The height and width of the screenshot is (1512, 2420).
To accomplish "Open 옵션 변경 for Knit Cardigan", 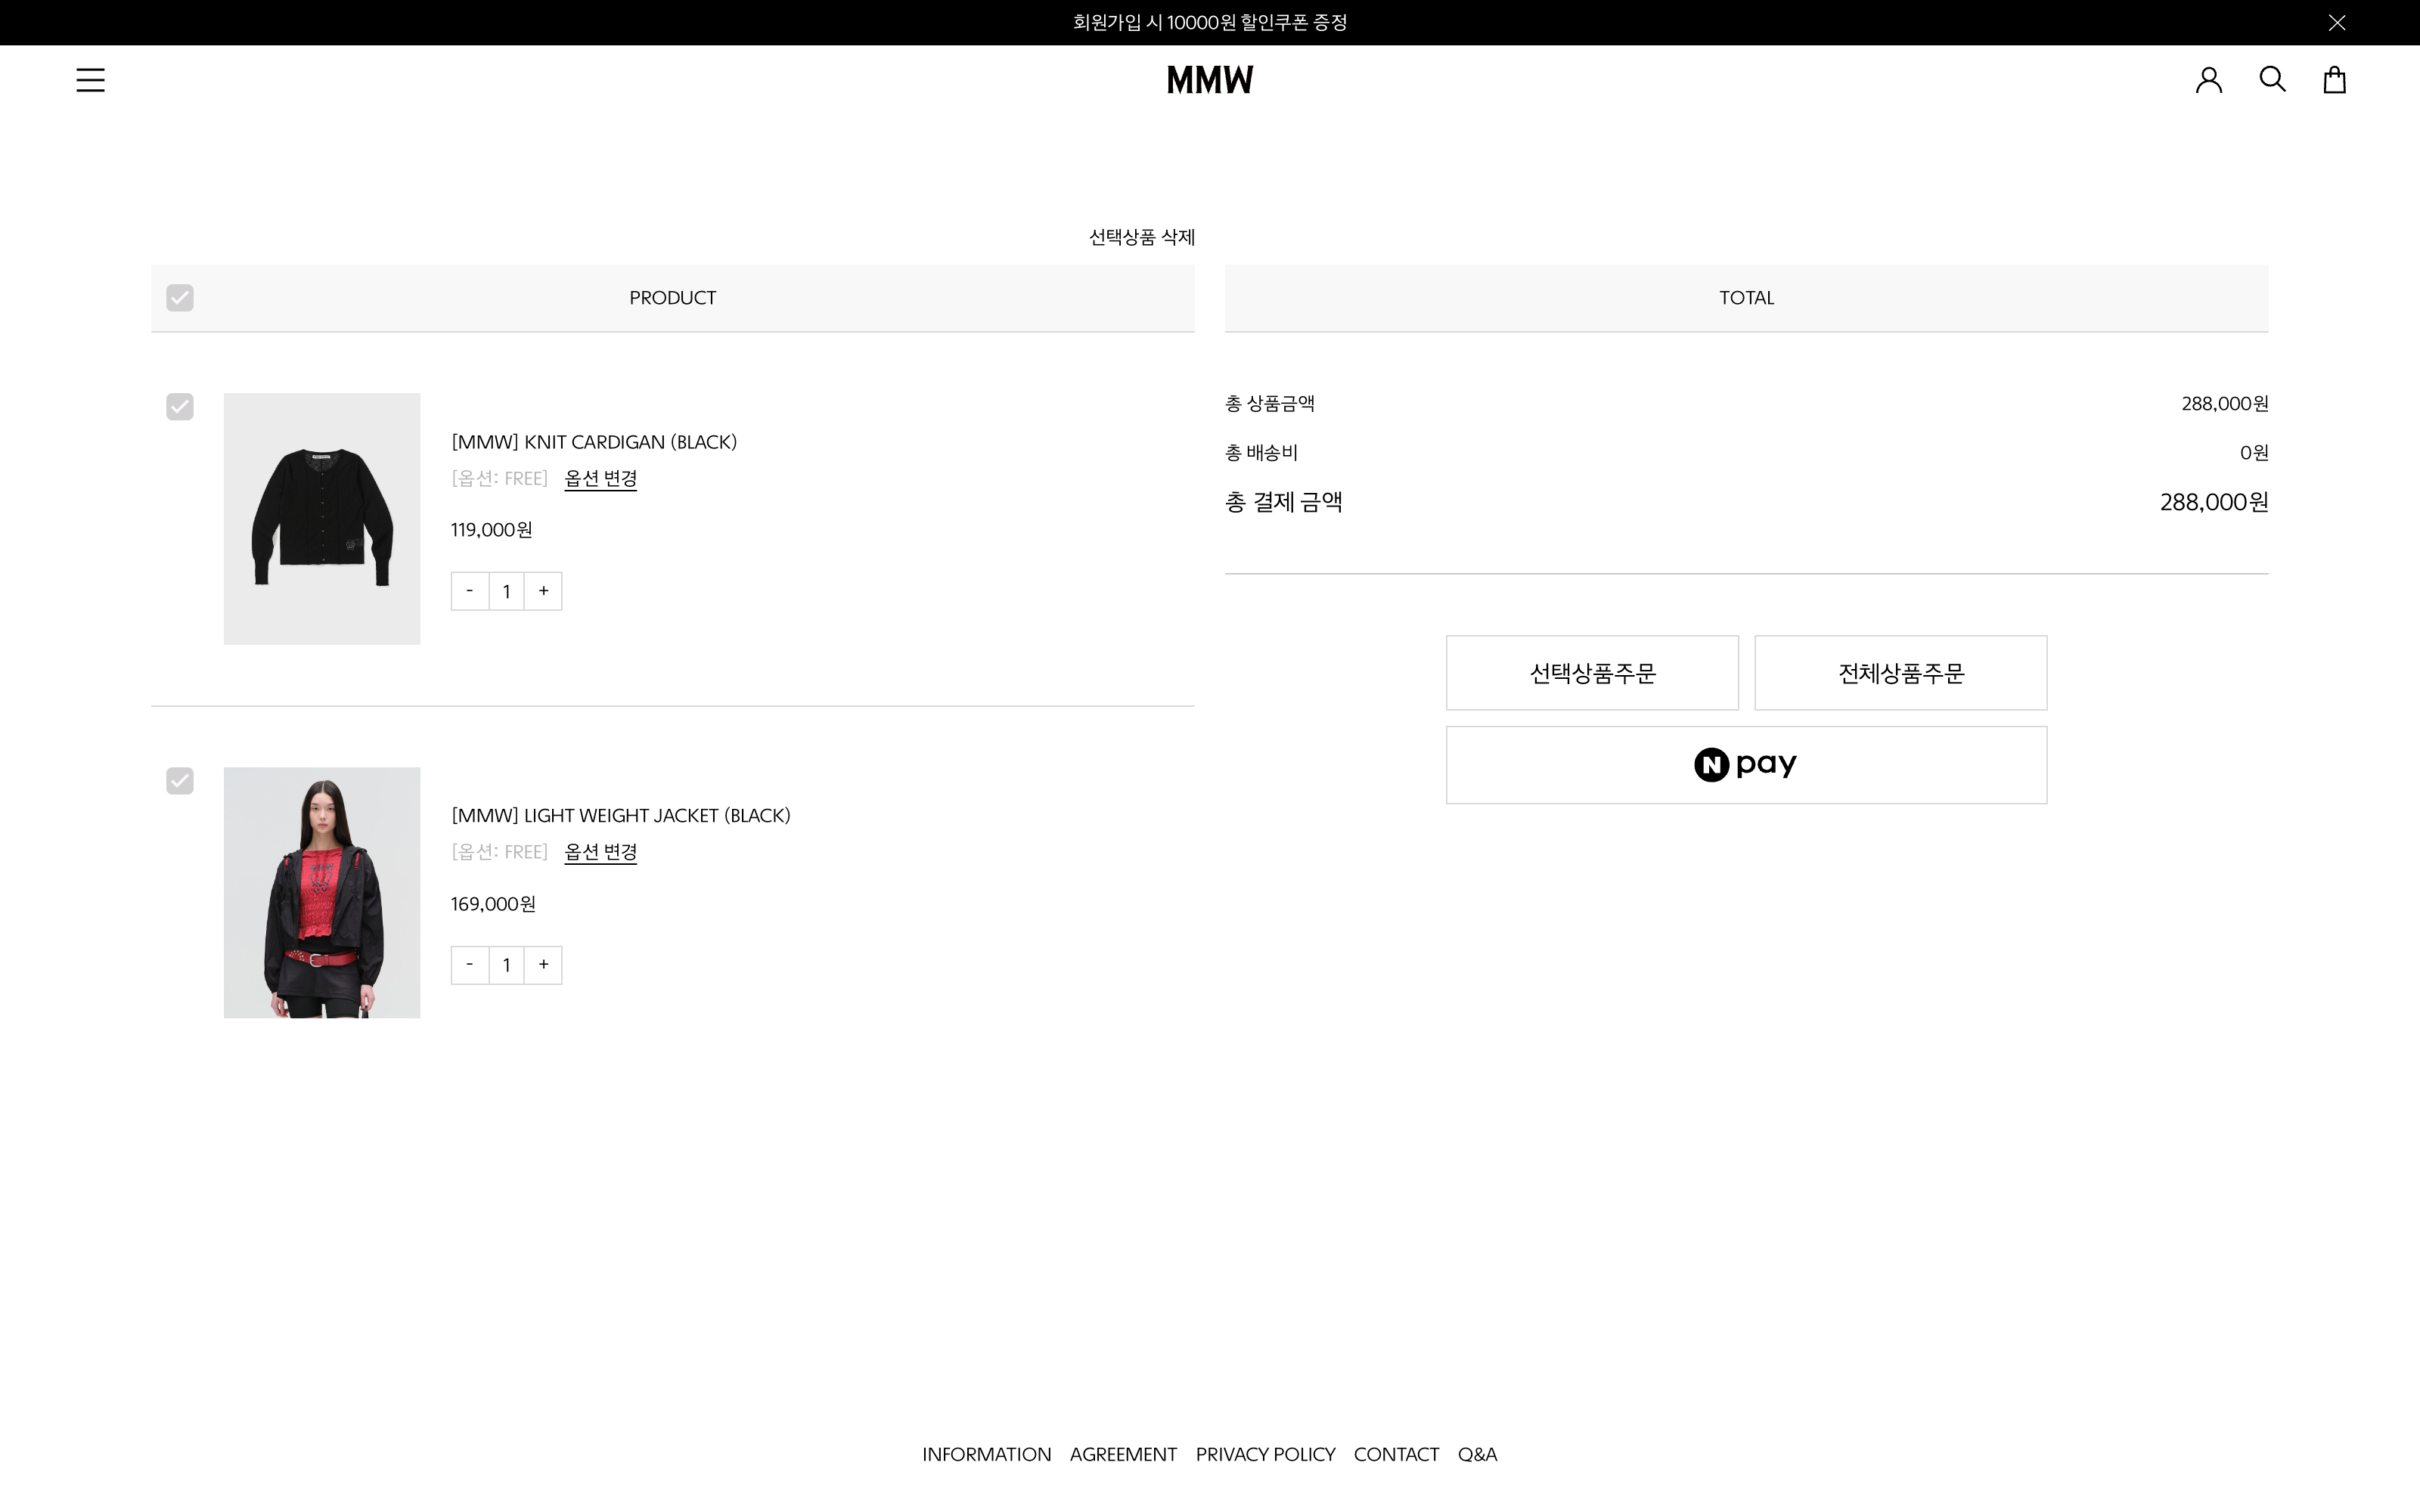I will click(x=600, y=479).
